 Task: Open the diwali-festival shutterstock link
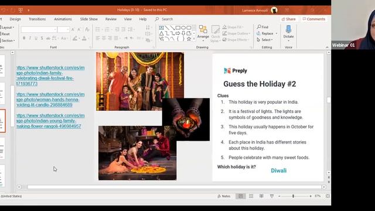click(50, 76)
